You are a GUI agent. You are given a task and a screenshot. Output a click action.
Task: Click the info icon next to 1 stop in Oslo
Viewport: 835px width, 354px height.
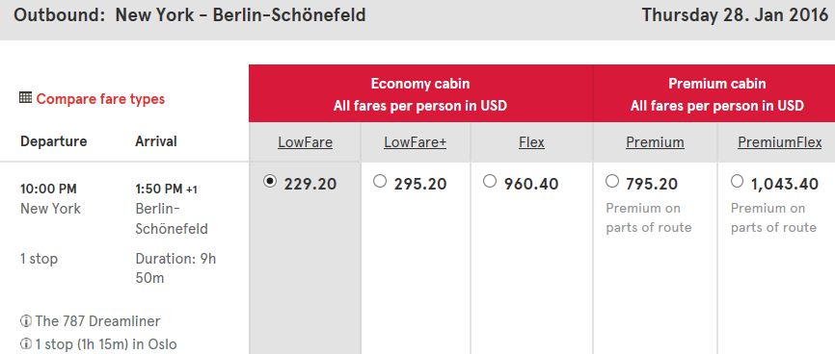click(x=26, y=344)
